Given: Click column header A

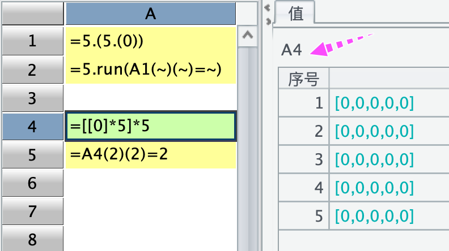Looking at the screenshot, I should point(151,14).
